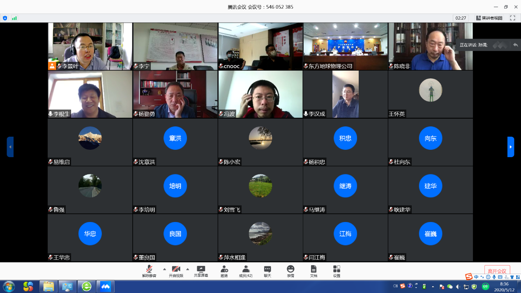Open the Invite (邀请) participants icon
Image resolution: width=521 pixels, height=293 pixels.
[224, 271]
